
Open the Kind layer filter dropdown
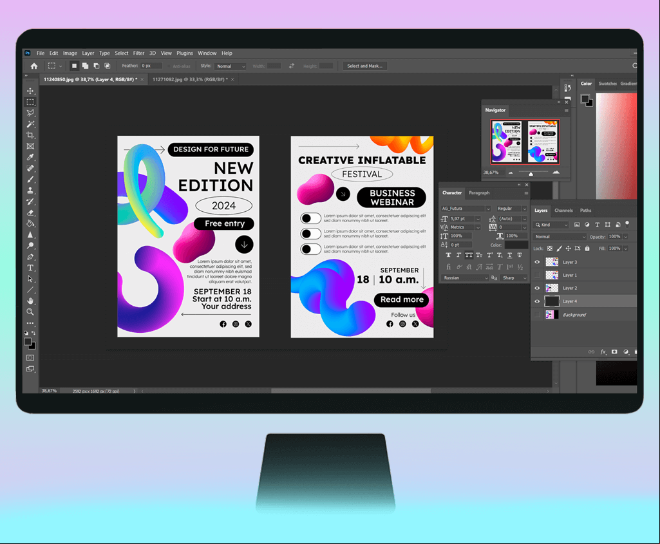coord(551,225)
